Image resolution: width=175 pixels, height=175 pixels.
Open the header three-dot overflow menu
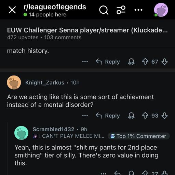coord(138,10)
